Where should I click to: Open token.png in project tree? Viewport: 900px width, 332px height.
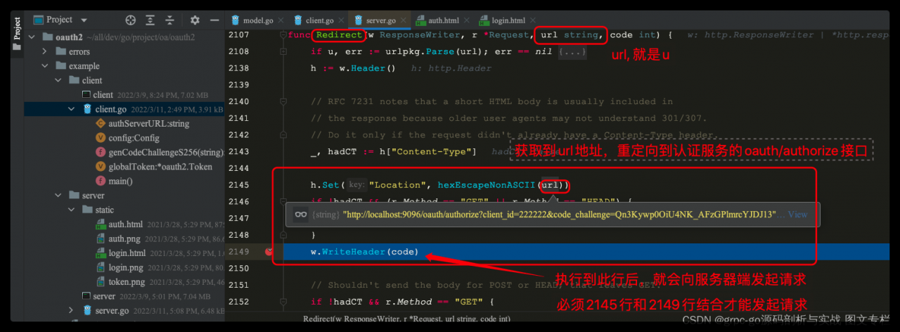pyautogui.click(x=127, y=282)
